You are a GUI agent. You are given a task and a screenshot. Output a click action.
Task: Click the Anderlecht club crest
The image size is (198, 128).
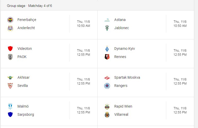10,28
